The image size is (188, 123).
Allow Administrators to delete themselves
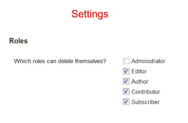126,61
